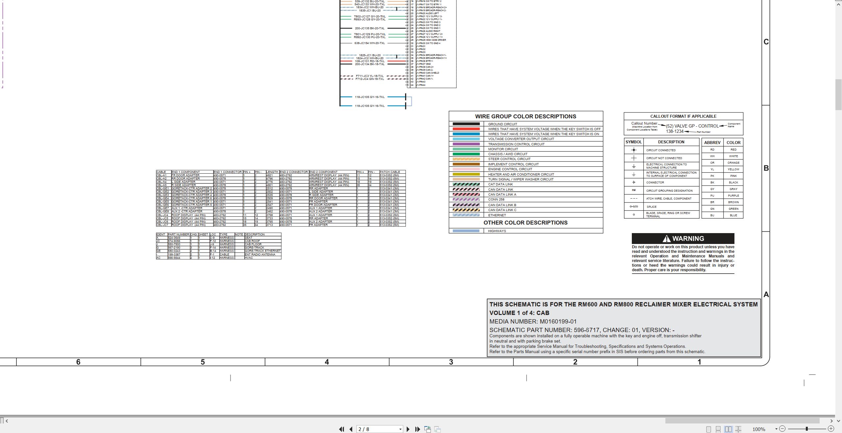Click the purple TRANSMISSION CONTROL CIRCUIT swatch
Screen dimensions: 842x433
466,144
